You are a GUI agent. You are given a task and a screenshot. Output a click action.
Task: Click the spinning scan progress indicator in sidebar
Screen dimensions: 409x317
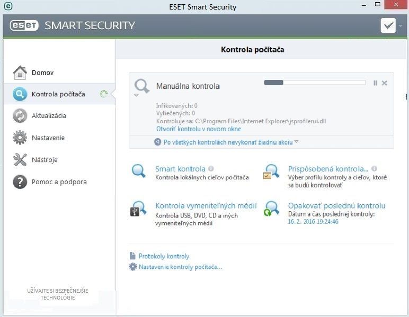(x=104, y=94)
